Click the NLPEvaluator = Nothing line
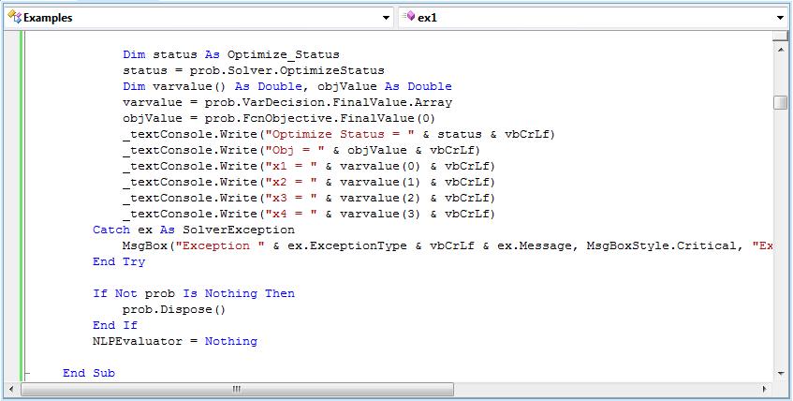Image resolution: width=793 pixels, height=401 pixels. (x=174, y=341)
